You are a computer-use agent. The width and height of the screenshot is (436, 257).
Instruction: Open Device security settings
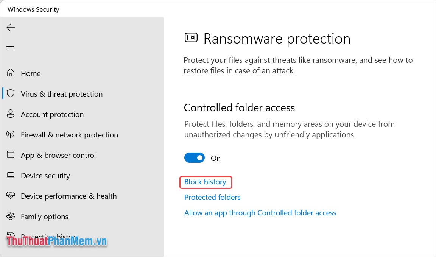[x=45, y=175]
